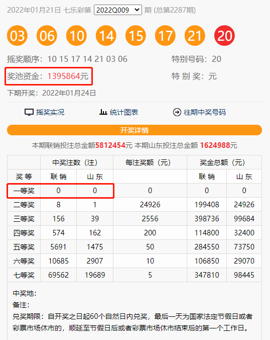Screen dimensions: 270x340
Task: Click the 中奖注数（注）column header
Action: click(x=77, y=162)
